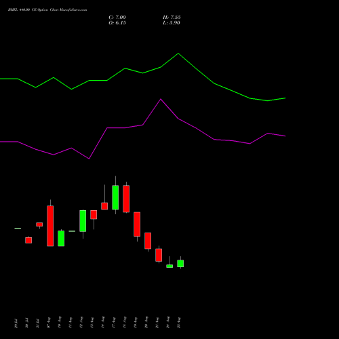Select the green candle above 12 Aug
The image size is (339, 339).
pos(83,221)
